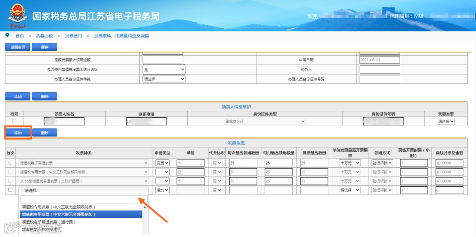Viewport: 476px width, 237px height.
Task: Click 持票最高数量 field for 增值税电子普通发票
Action: (314, 163)
